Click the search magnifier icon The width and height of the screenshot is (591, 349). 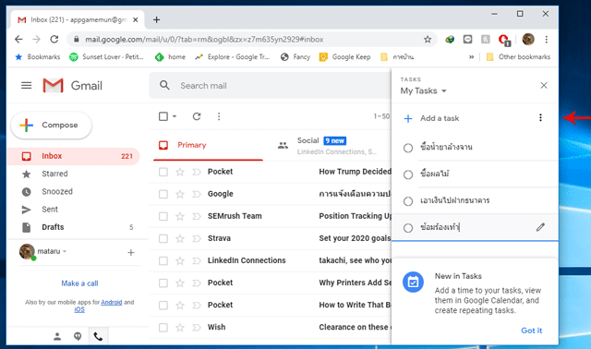[x=164, y=85]
